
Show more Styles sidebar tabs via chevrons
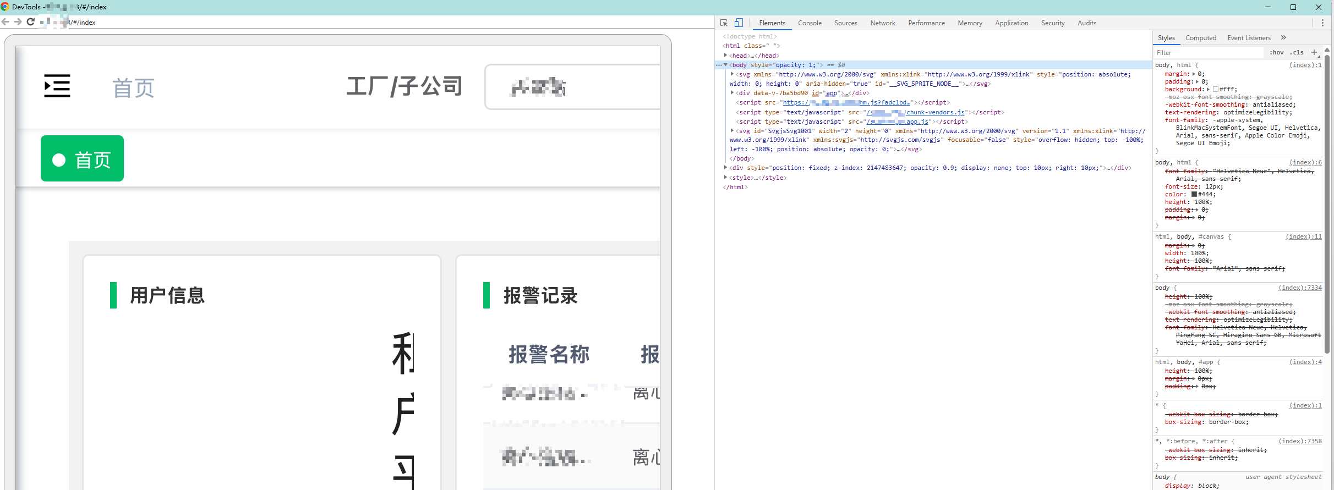1283,37
